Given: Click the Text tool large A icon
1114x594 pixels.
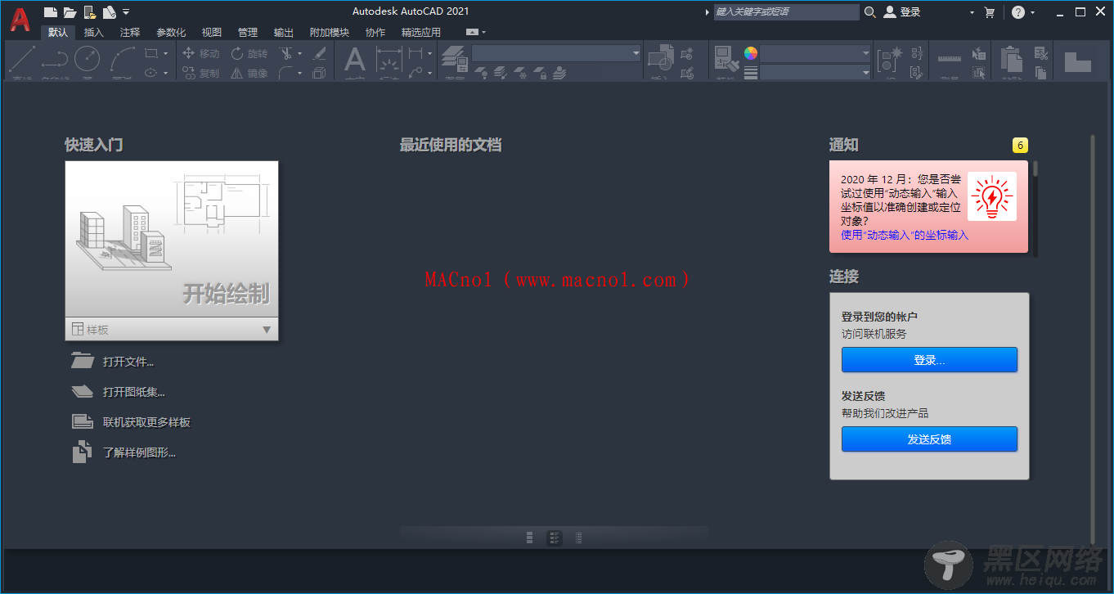Looking at the screenshot, I should pos(354,60).
